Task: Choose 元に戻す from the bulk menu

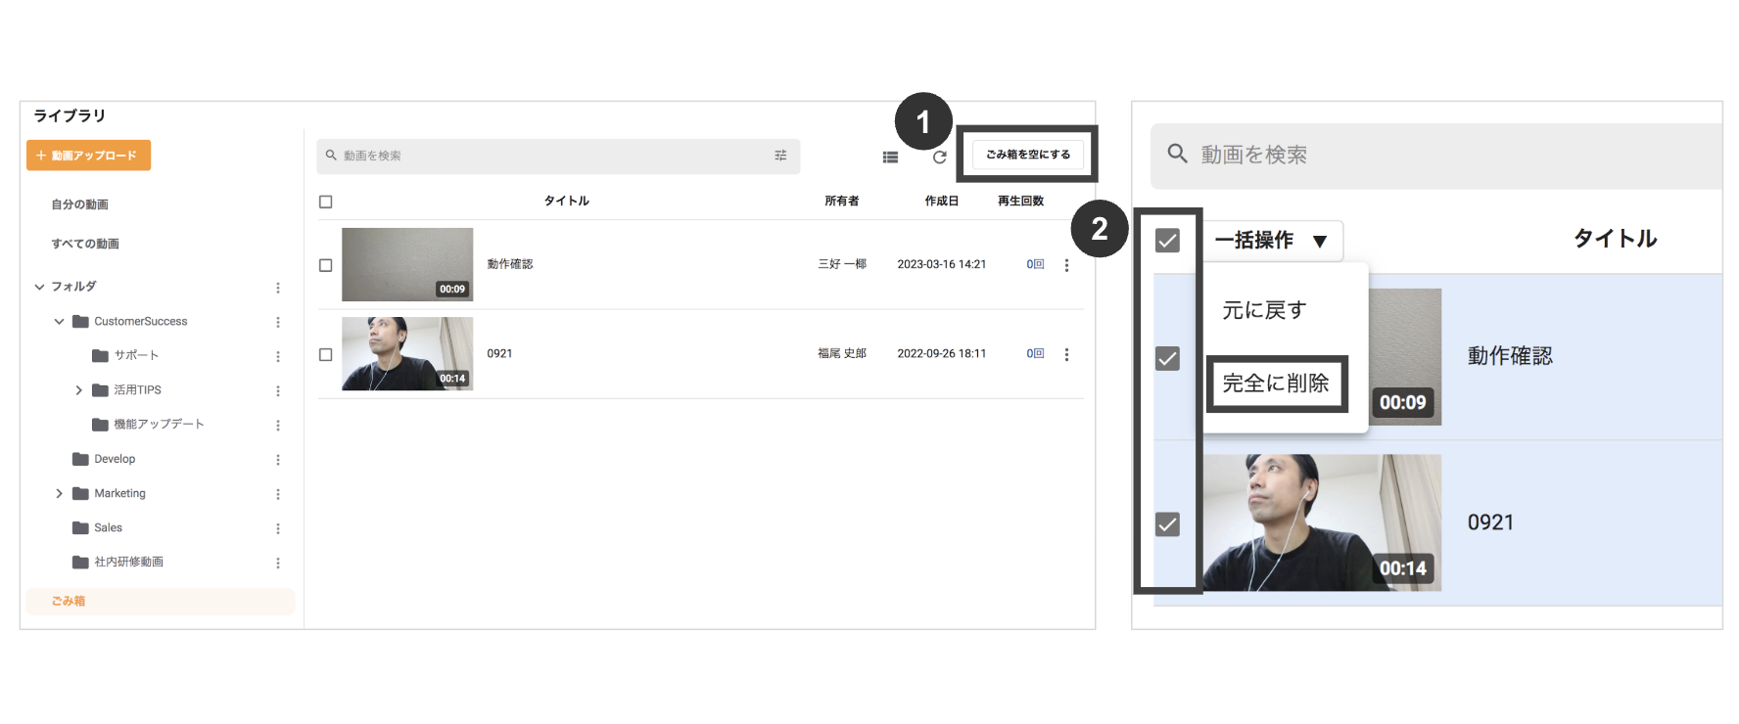Action: (1264, 310)
